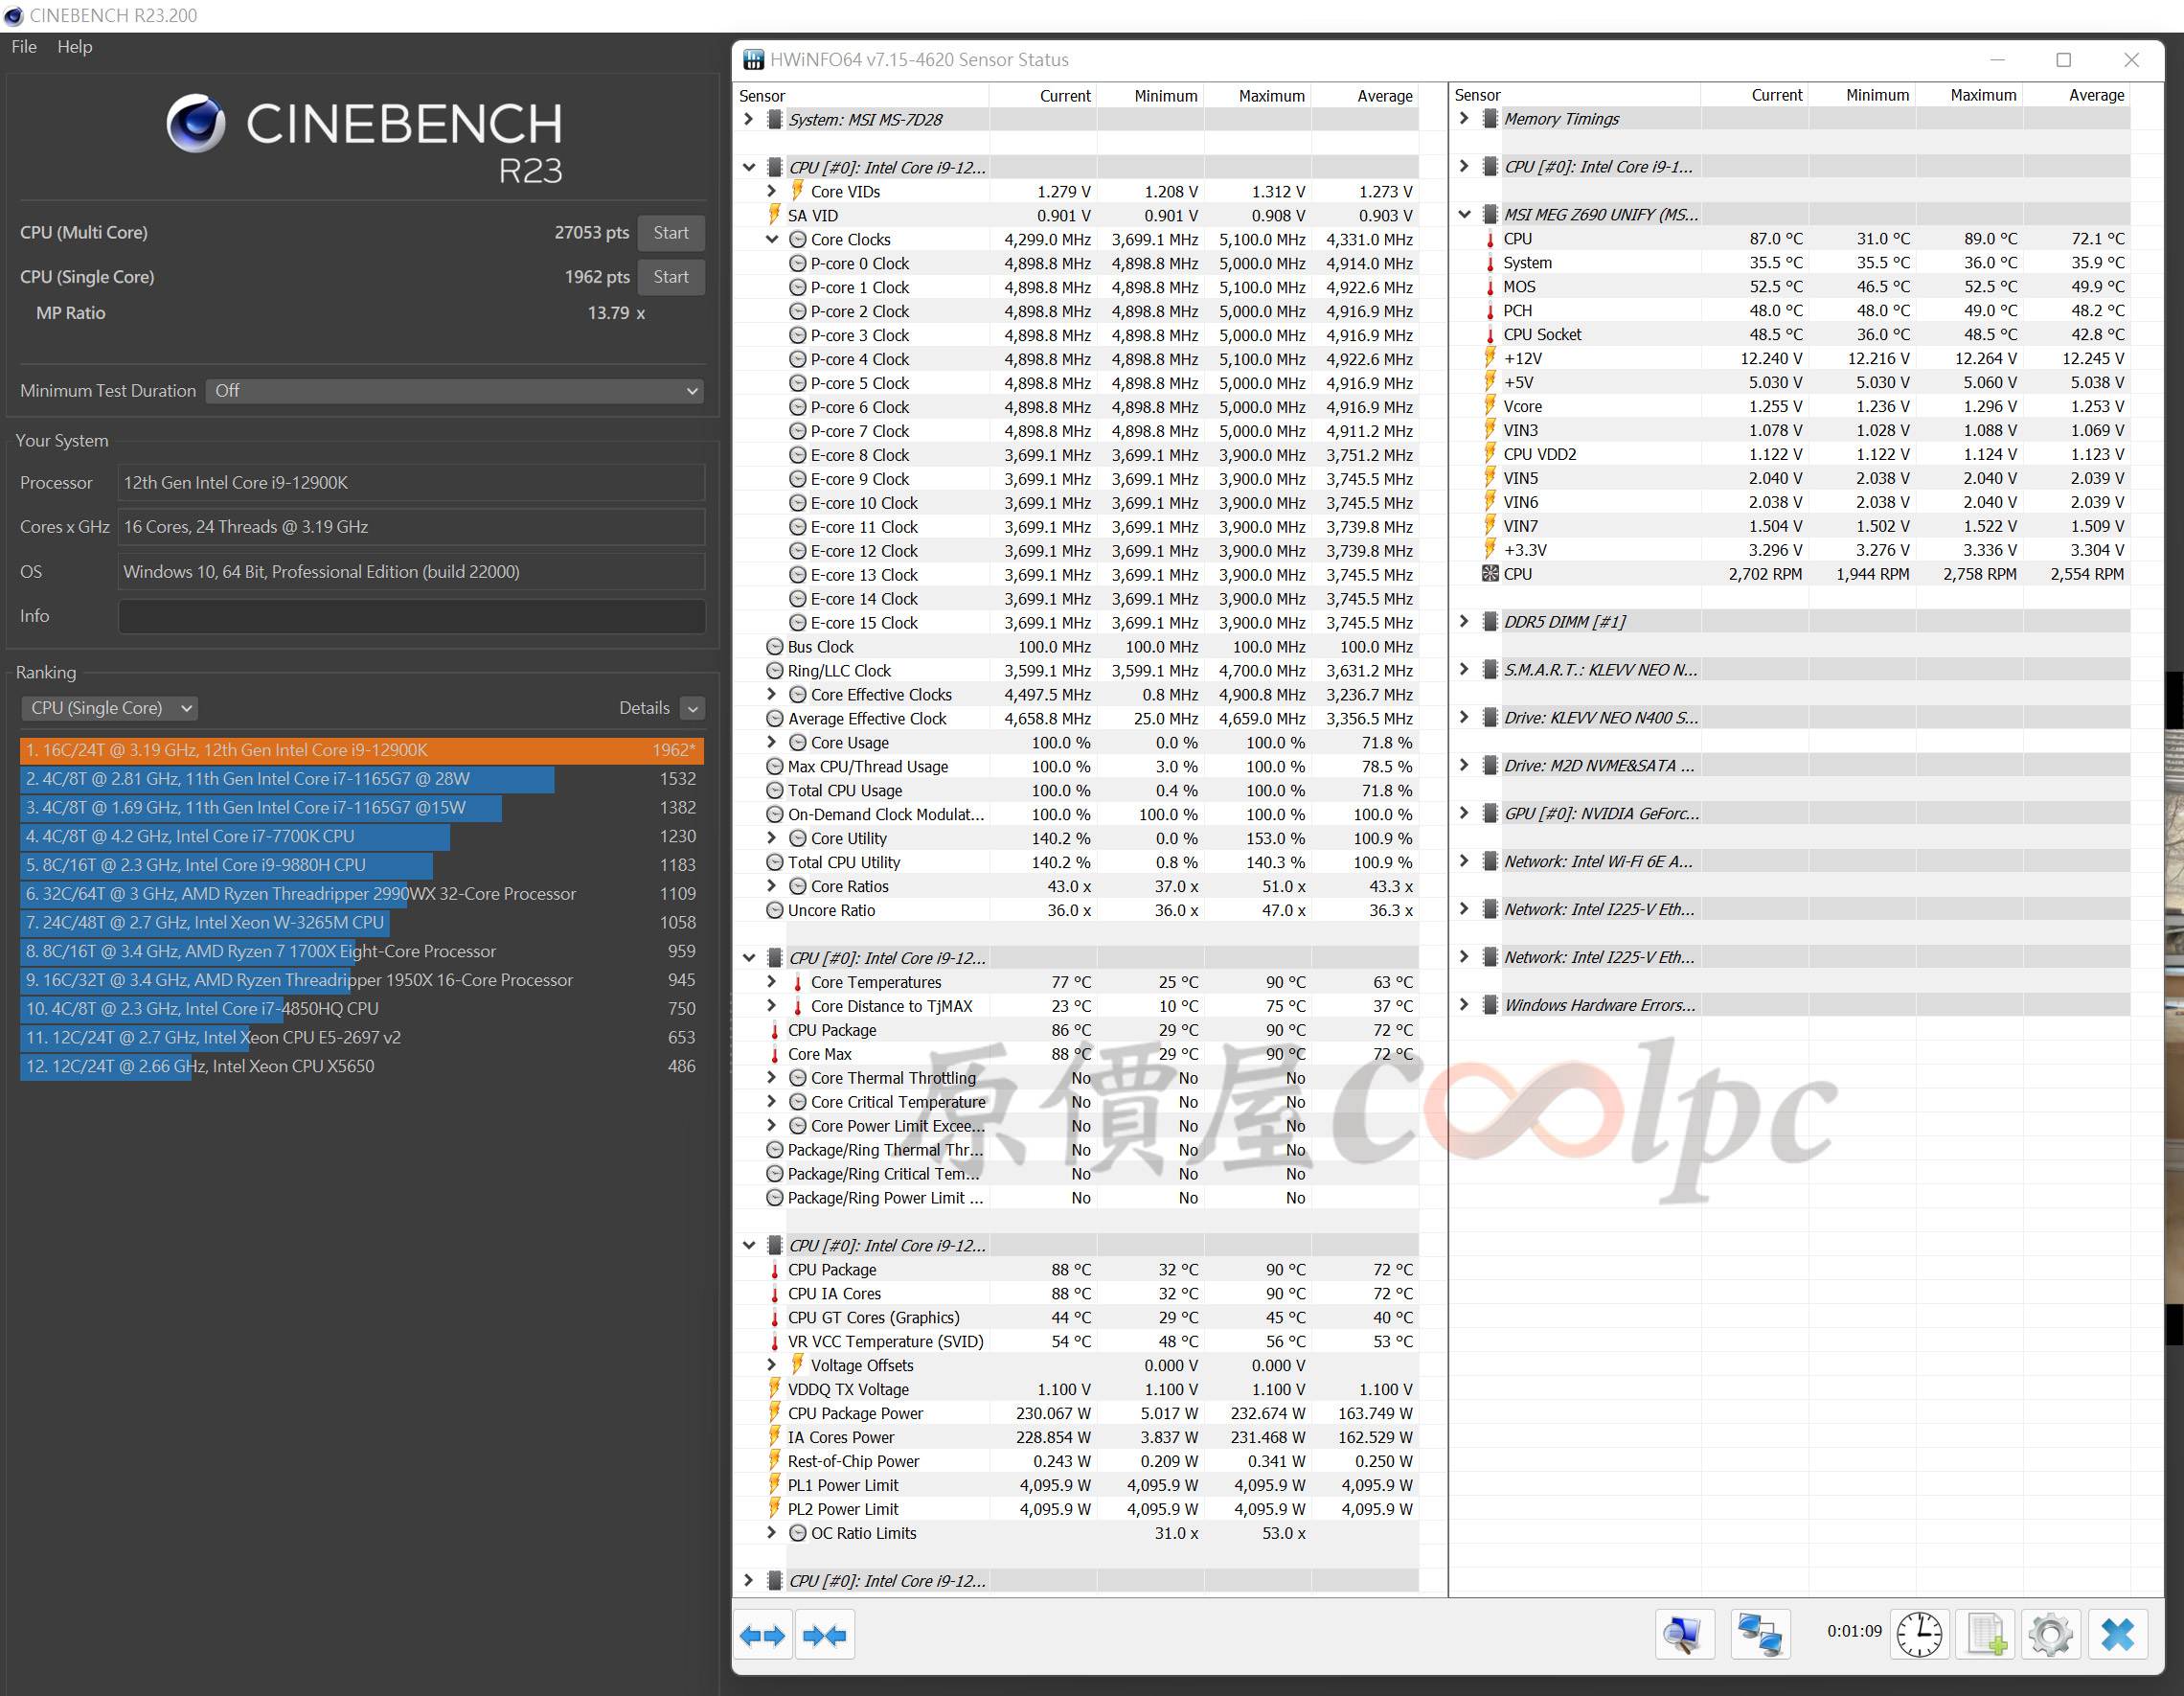Click the collapse columns arrows icon in HWiNFO
Image resolution: width=2184 pixels, height=1696 pixels.
[x=825, y=1636]
